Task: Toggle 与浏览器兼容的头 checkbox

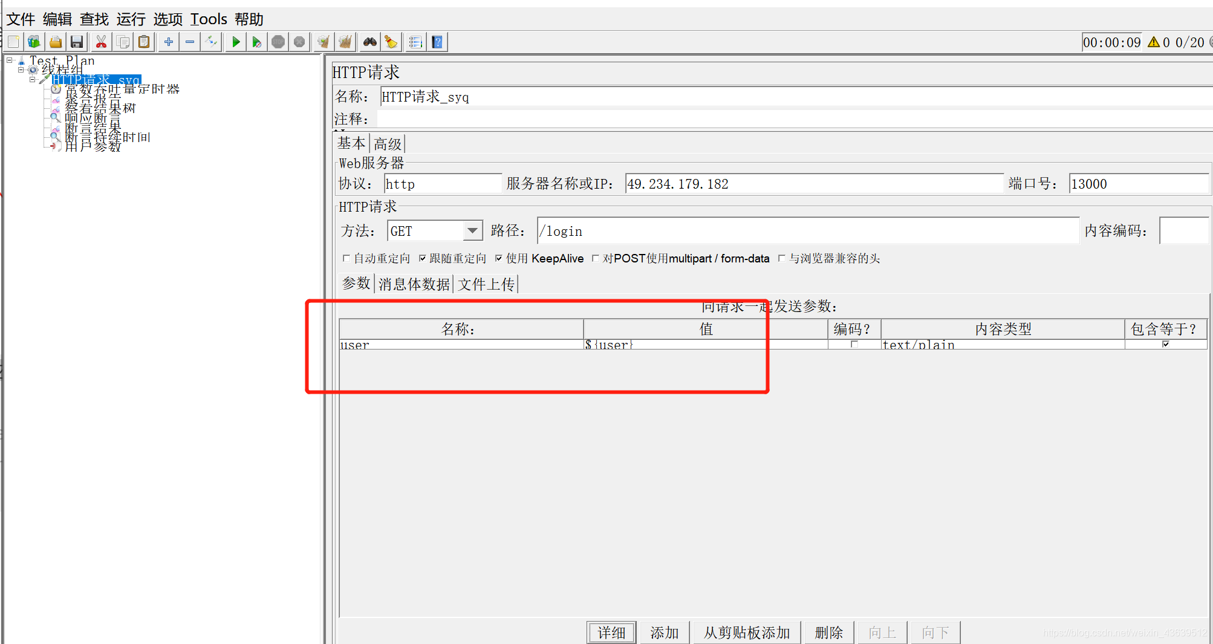Action: pos(782,258)
